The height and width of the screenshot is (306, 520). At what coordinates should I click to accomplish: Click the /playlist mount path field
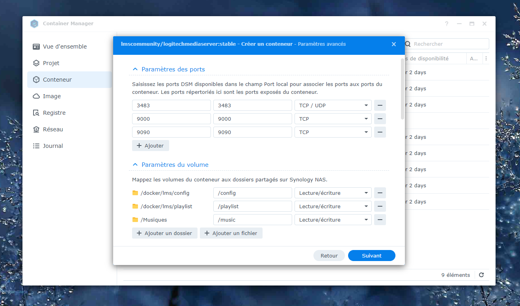coord(253,206)
